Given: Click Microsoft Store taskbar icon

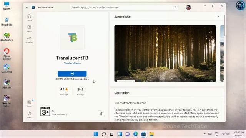Looking at the screenshot, I should (x=143, y=134).
